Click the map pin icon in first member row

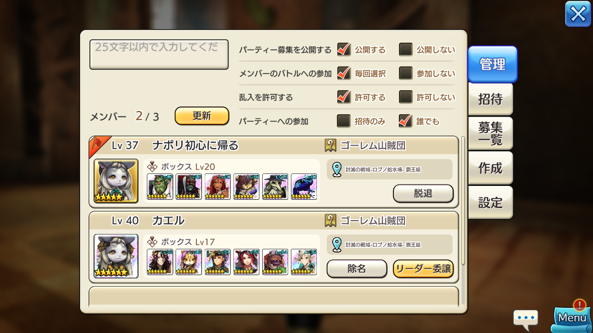pos(337,169)
